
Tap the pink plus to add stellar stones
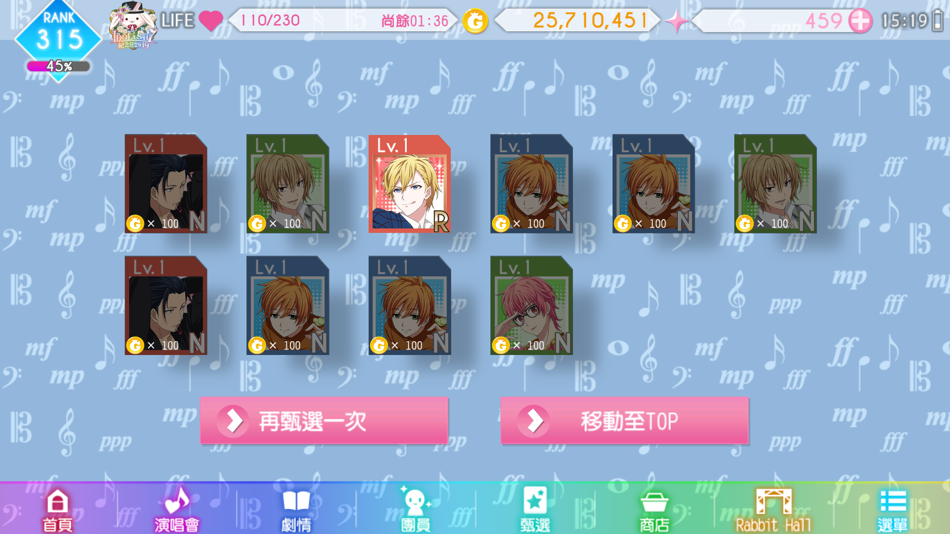coord(860,21)
